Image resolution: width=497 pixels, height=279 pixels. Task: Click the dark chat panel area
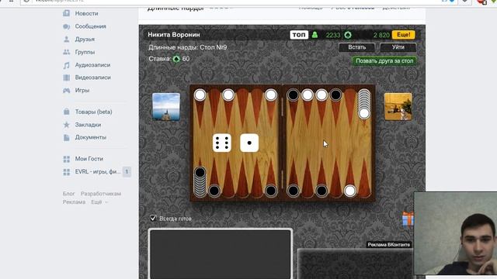221,254
